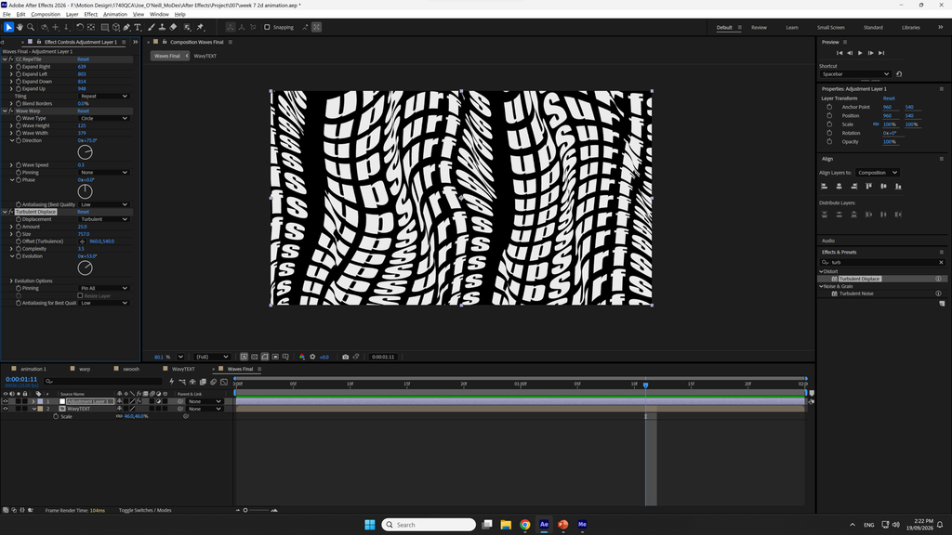Click the Take Snapshot camera icon
The width and height of the screenshot is (952, 535).
coord(346,357)
